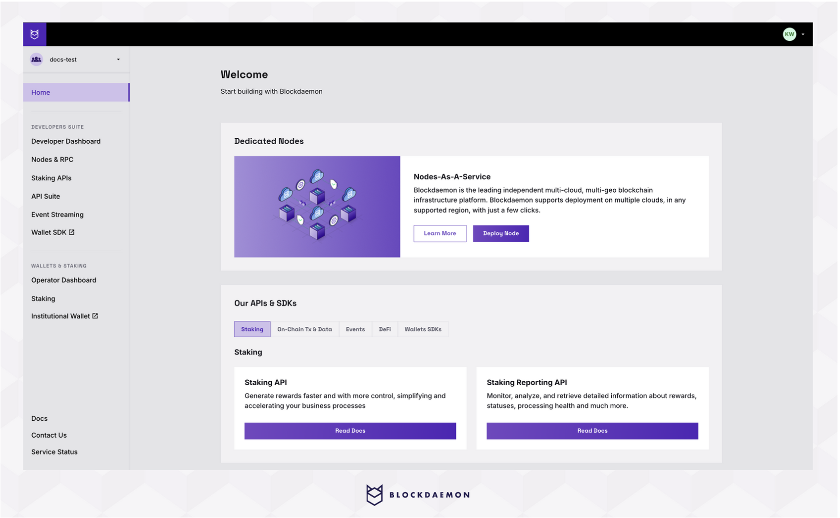Click the Our APIs & SDKs heading

pyautogui.click(x=265, y=303)
